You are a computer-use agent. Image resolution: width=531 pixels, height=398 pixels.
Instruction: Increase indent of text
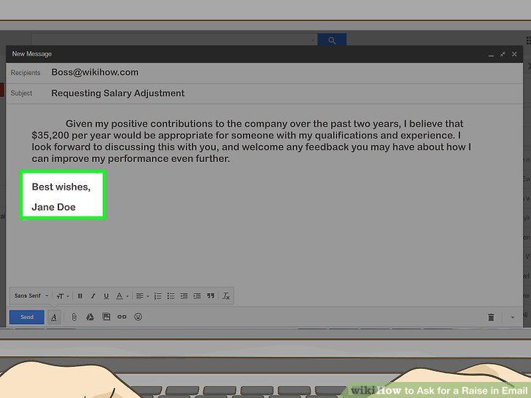(197, 296)
